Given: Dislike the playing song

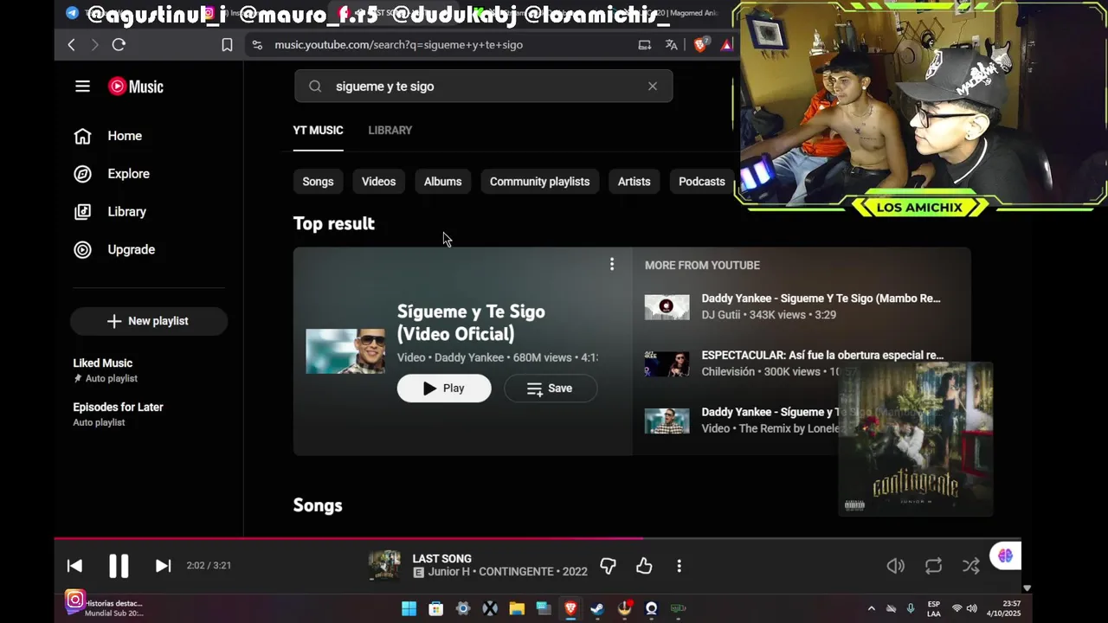Looking at the screenshot, I should 608,566.
